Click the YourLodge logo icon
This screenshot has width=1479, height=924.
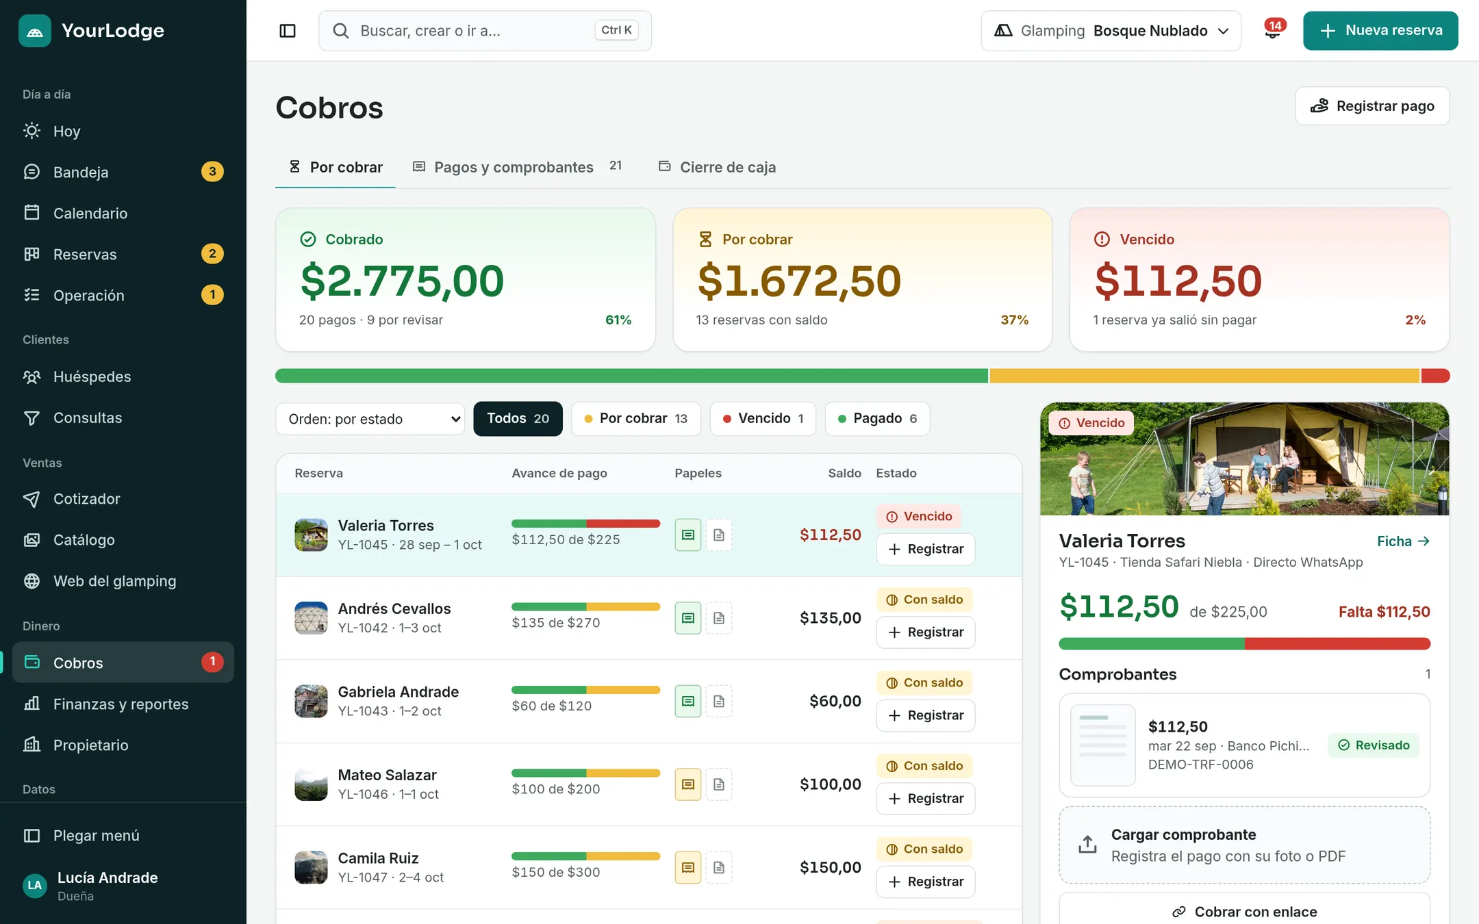click(x=35, y=31)
